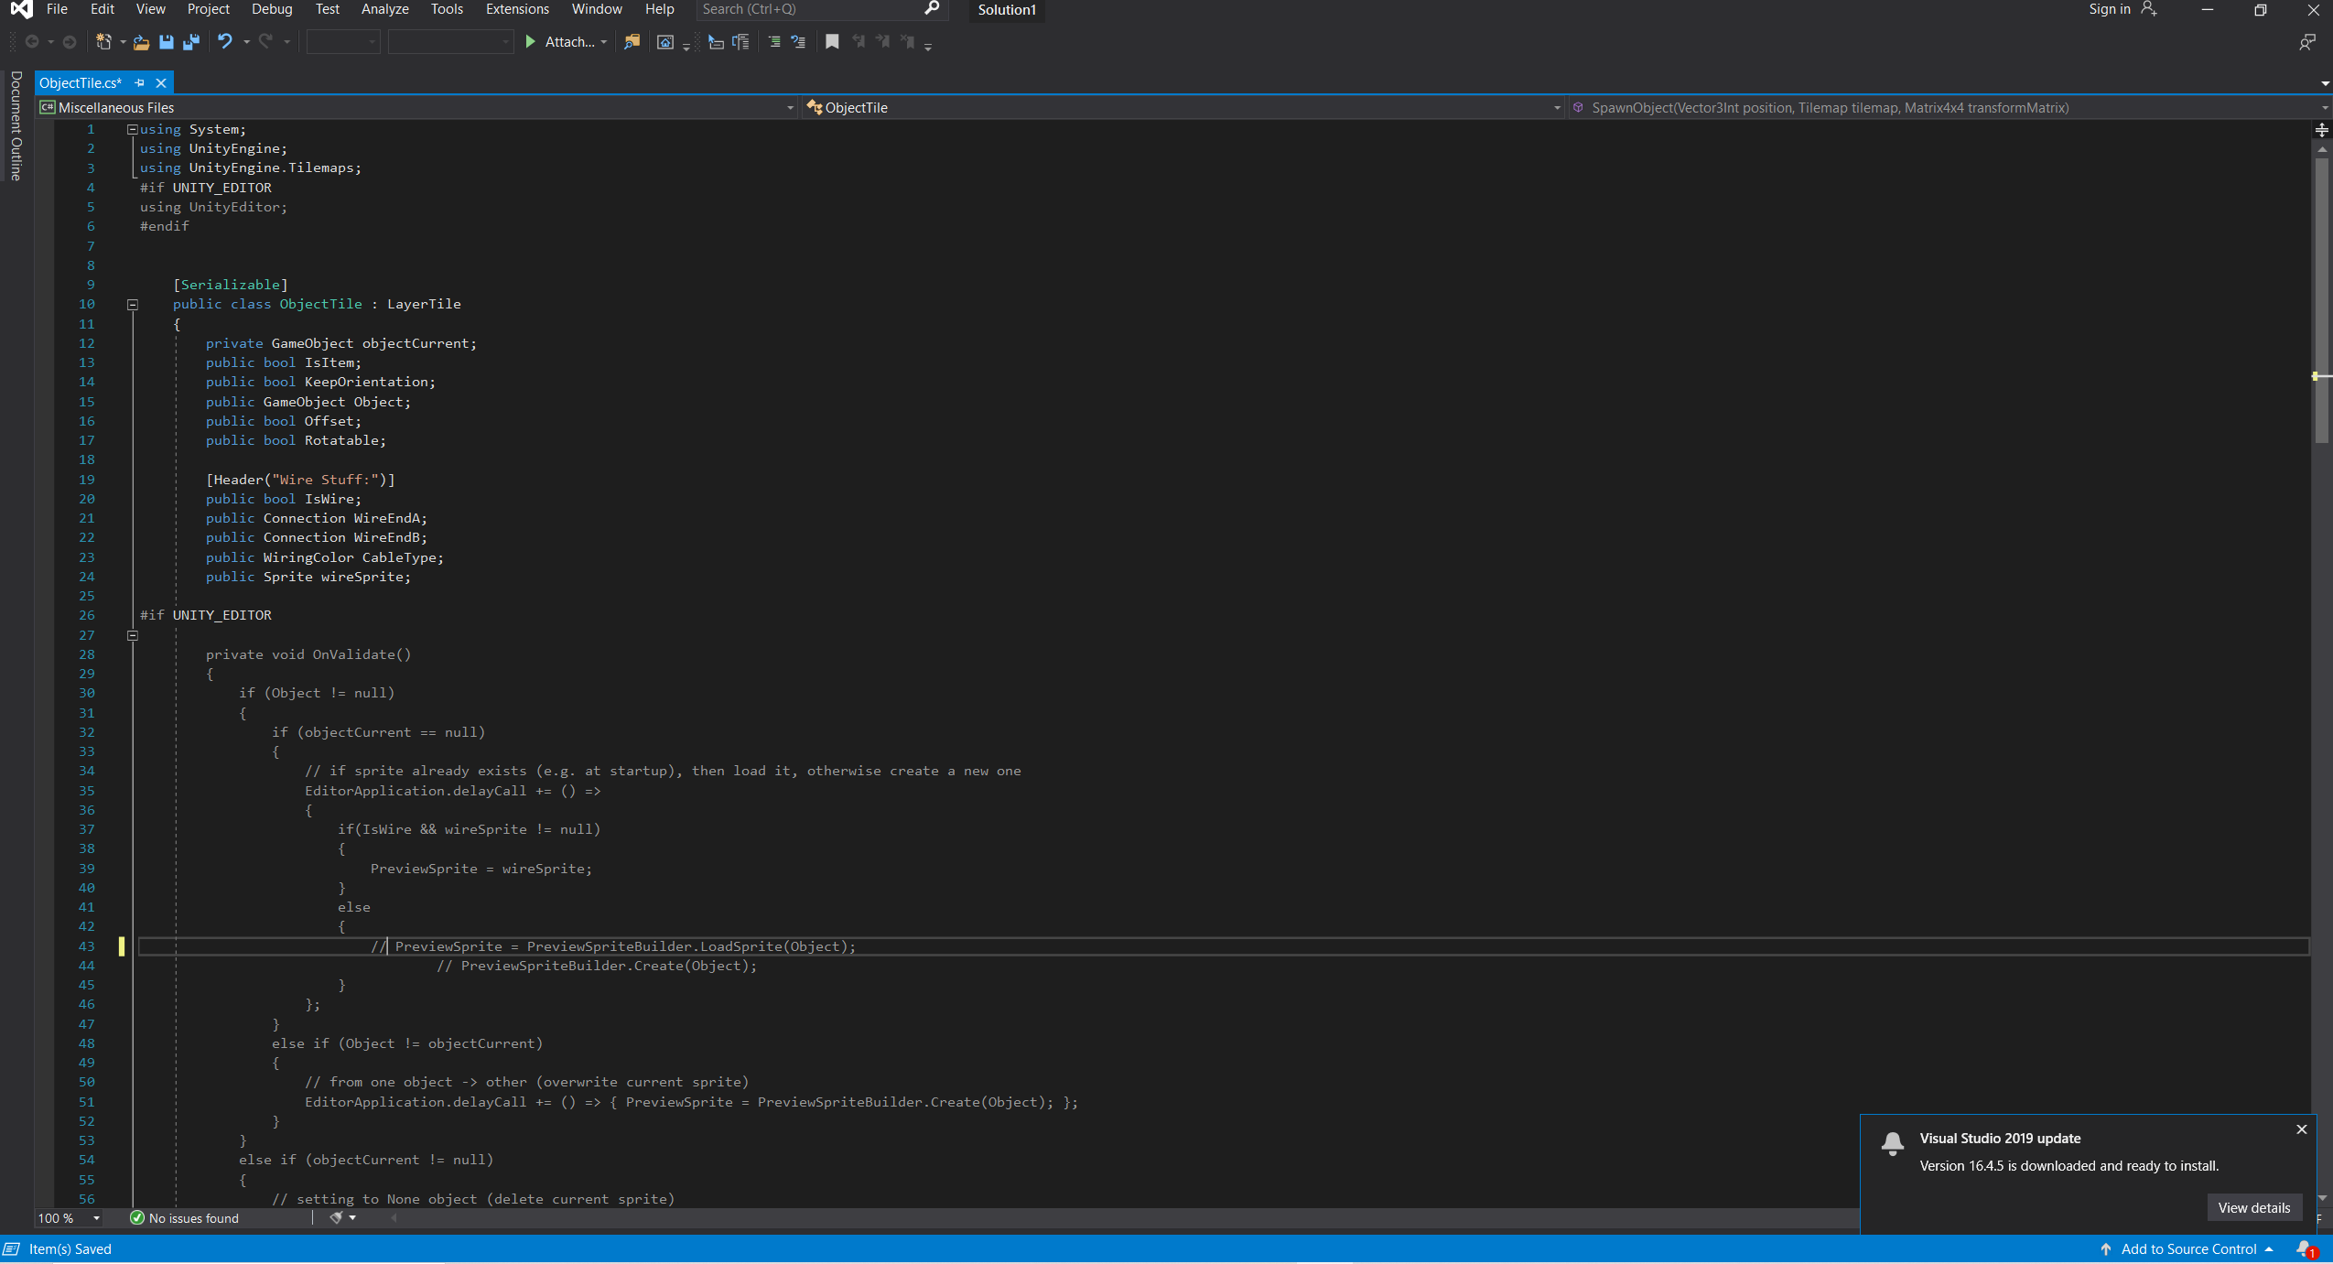Sign in to Visual Studio

pos(2109,9)
